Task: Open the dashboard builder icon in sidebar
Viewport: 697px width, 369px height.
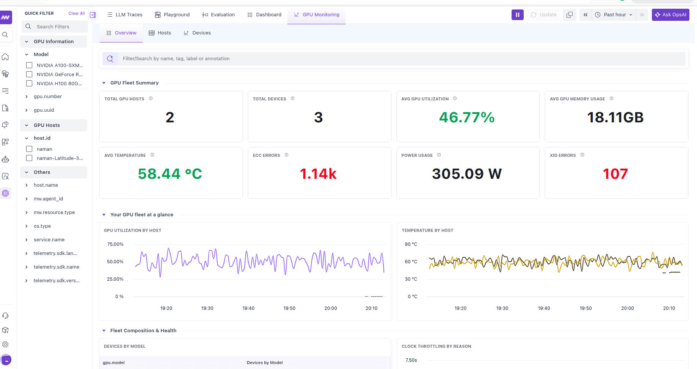Action: click(x=5, y=142)
